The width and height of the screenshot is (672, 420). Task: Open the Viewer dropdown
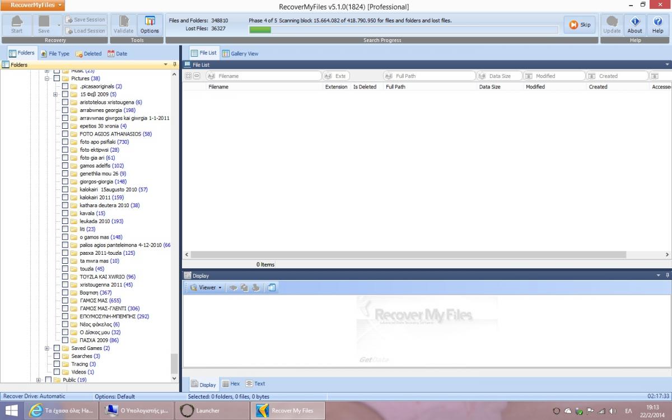click(x=206, y=288)
